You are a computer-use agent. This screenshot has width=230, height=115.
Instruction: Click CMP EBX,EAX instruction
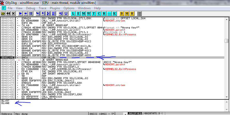(x=50, y=88)
